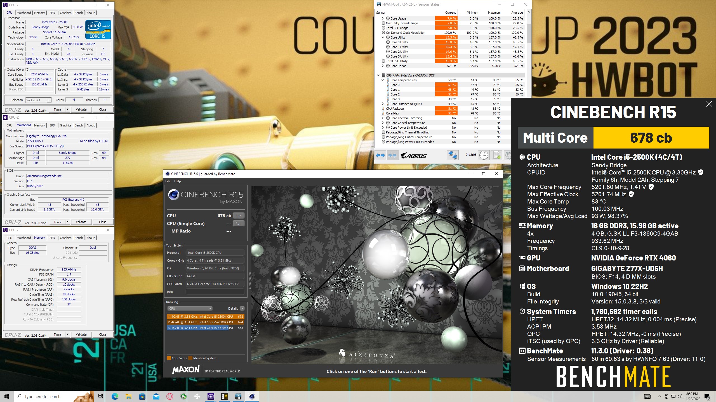716x402 pixels.
Task: Click the HWiNFO collapse columns arrows icon
Action: click(392, 155)
